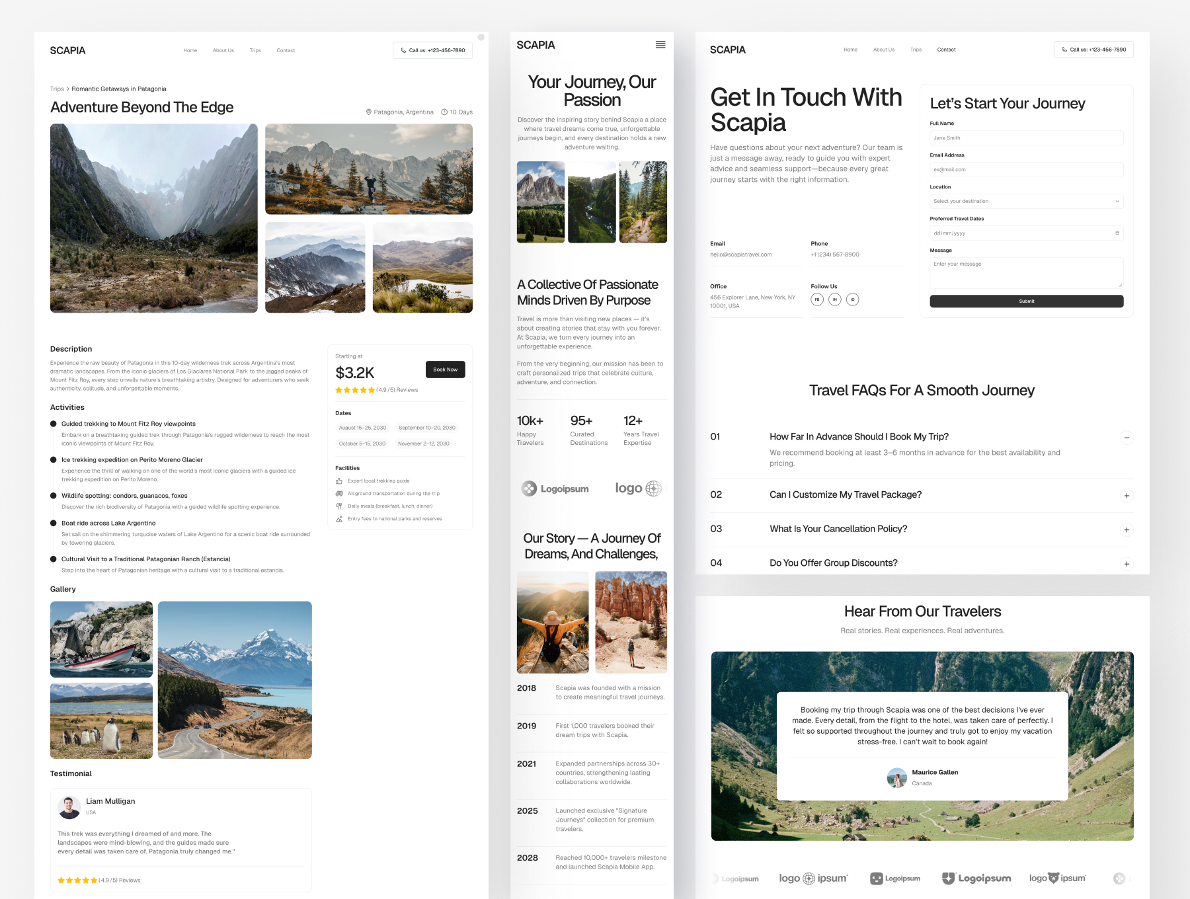Open Contact in the contact page nav
This screenshot has width=1190, height=899.
946,50
